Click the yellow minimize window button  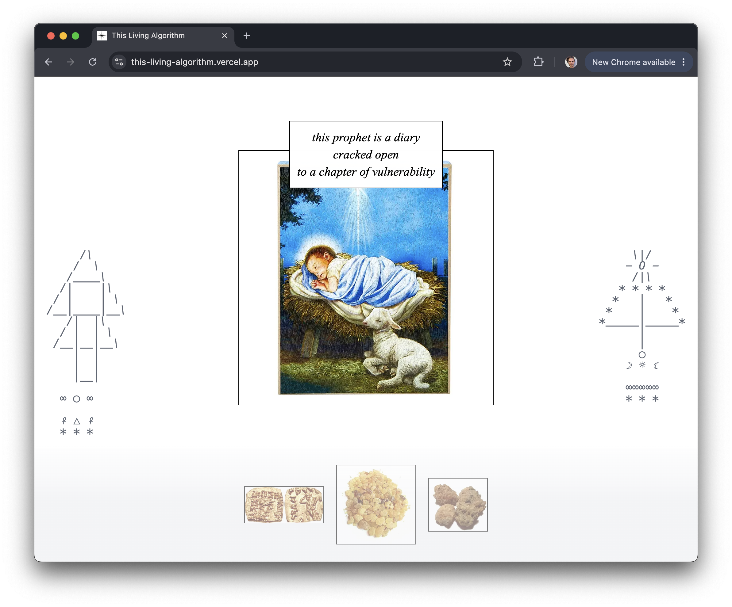[63, 36]
